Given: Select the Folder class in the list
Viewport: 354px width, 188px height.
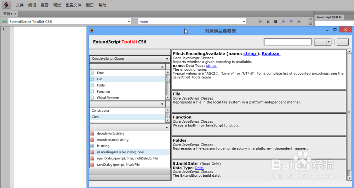Looking at the screenshot, I should point(127,85).
